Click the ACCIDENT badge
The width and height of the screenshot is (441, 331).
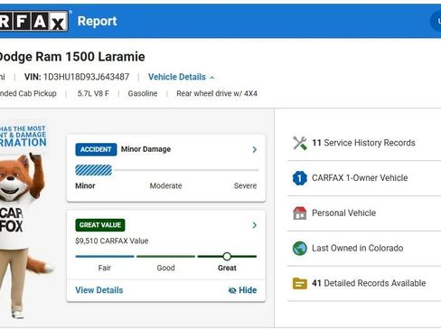click(x=96, y=149)
